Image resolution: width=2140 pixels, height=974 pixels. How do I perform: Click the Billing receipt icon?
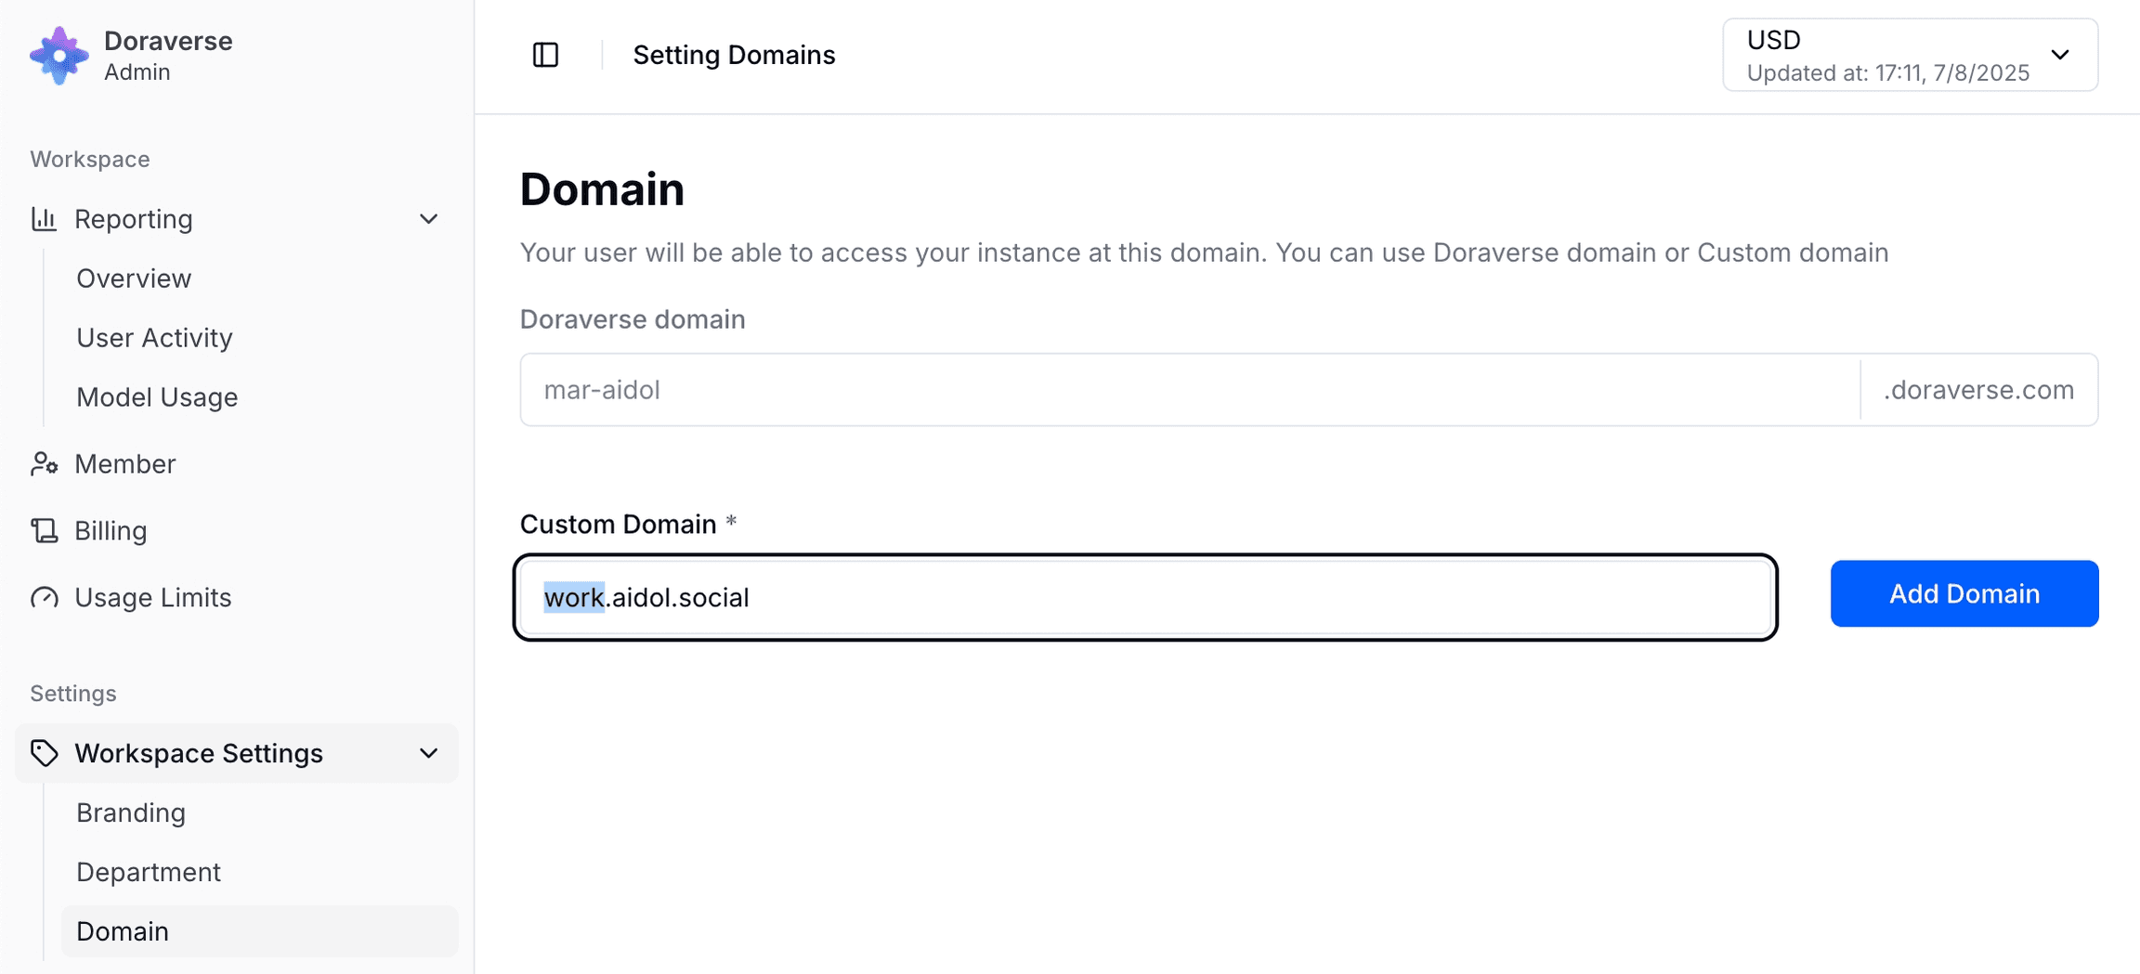(x=44, y=530)
